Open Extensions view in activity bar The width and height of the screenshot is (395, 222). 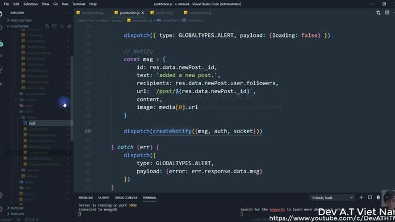coord(1,70)
